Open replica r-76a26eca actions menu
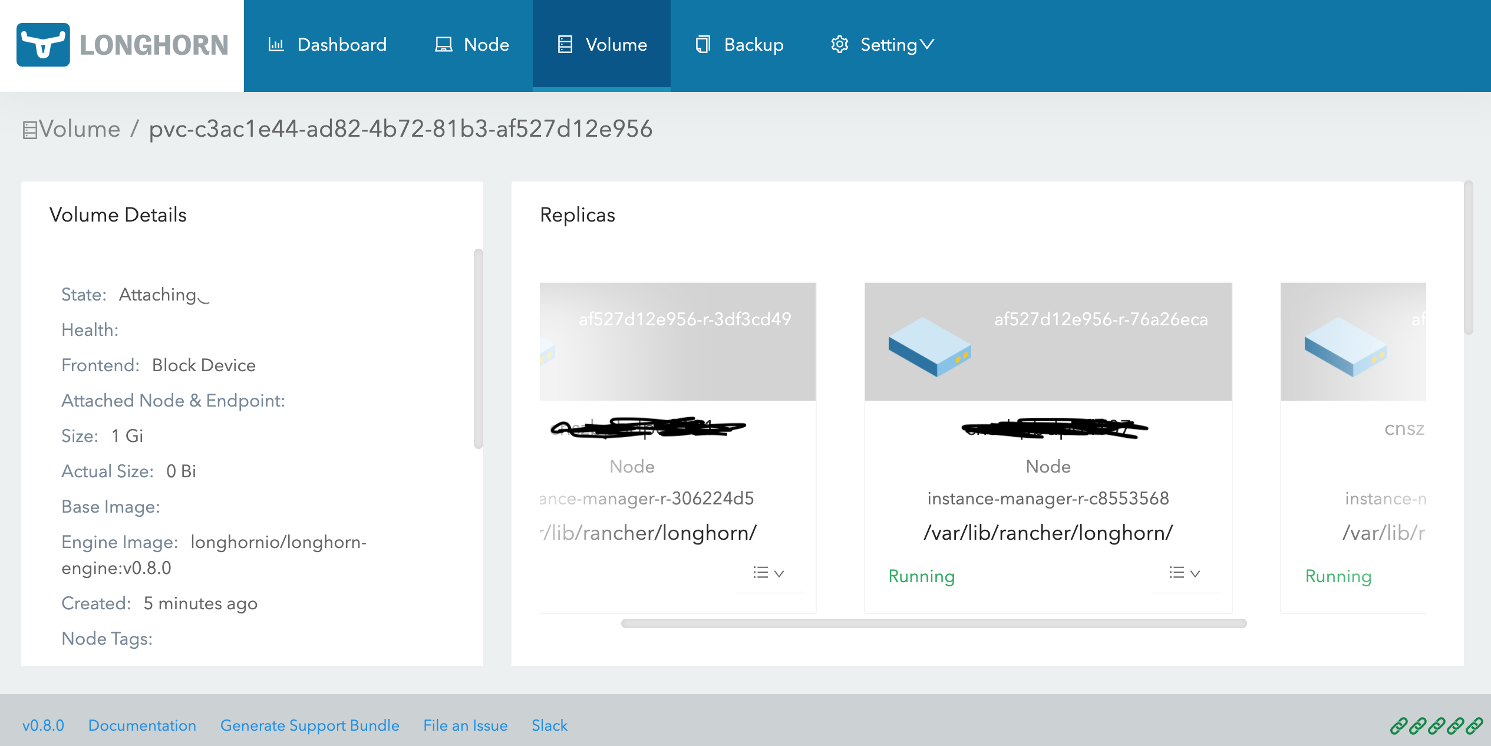 pyautogui.click(x=1184, y=573)
